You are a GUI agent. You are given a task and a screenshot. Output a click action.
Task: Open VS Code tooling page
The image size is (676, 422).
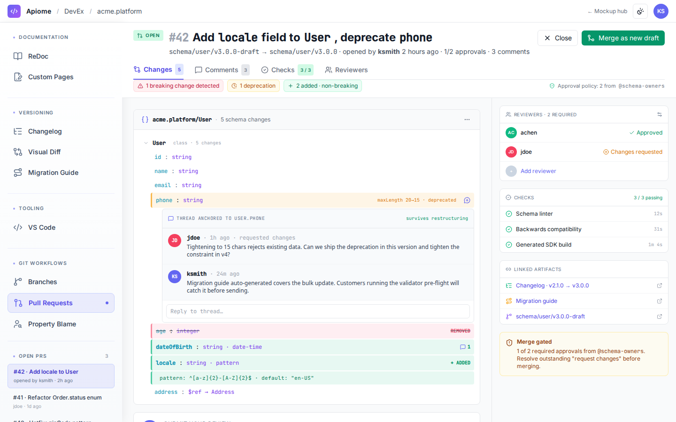coord(61,227)
